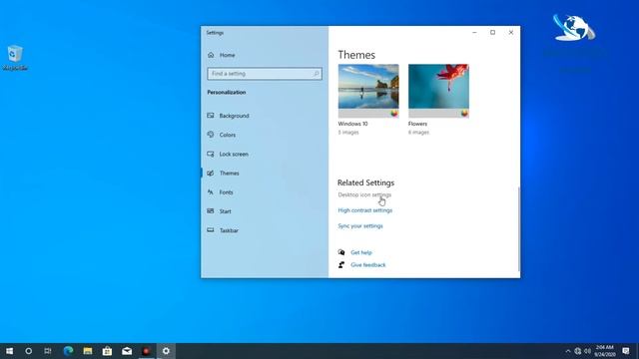The image size is (639, 359).
Task: Click the Find a setting search box
Action: [265, 74]
